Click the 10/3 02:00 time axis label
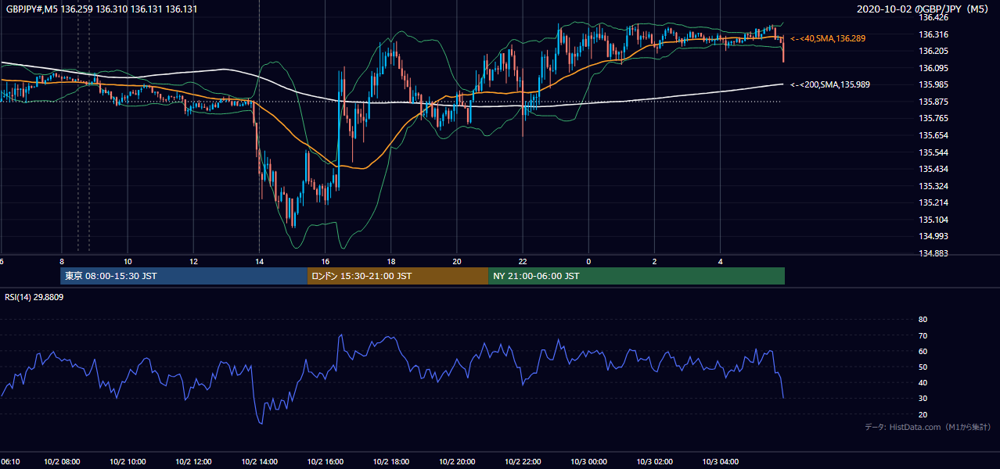1000x469 pixels. point(654,462)
